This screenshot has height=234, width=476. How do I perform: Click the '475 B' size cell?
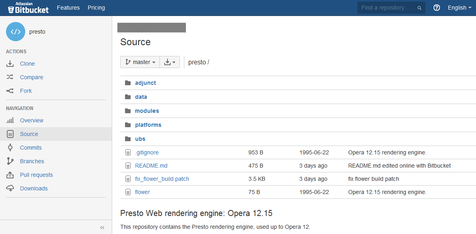(256, 166)
